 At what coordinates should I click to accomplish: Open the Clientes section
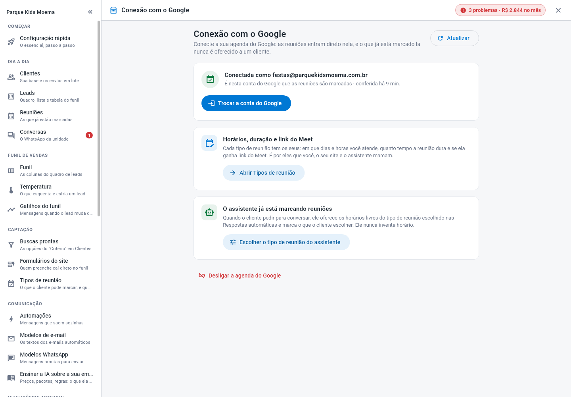[50, 77]
